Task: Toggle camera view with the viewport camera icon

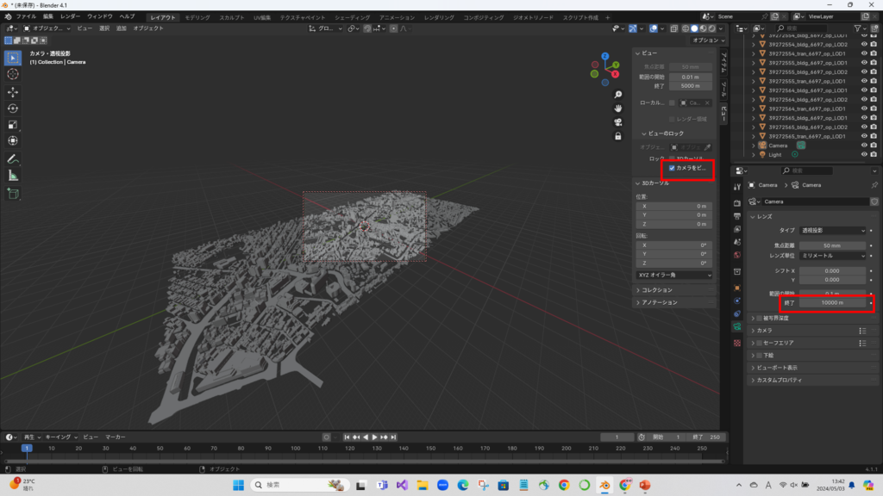Action: click(x=618, y=121)
